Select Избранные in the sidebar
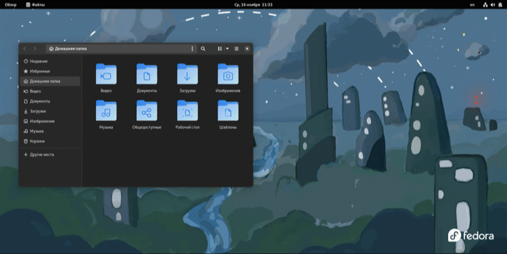The height and width of the screenshot is (254, 507). pos(50,72)
